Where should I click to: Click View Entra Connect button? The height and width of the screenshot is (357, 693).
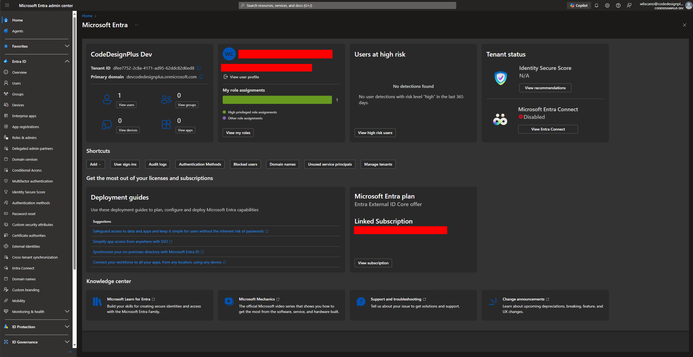tap(548, 129)
